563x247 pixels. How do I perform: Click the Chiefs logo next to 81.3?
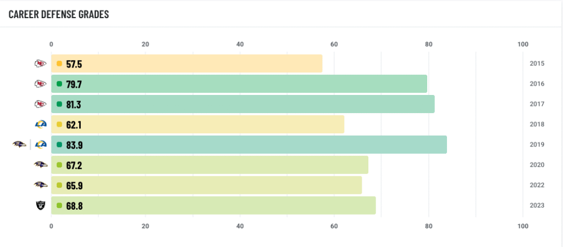(x=40, y=104)
